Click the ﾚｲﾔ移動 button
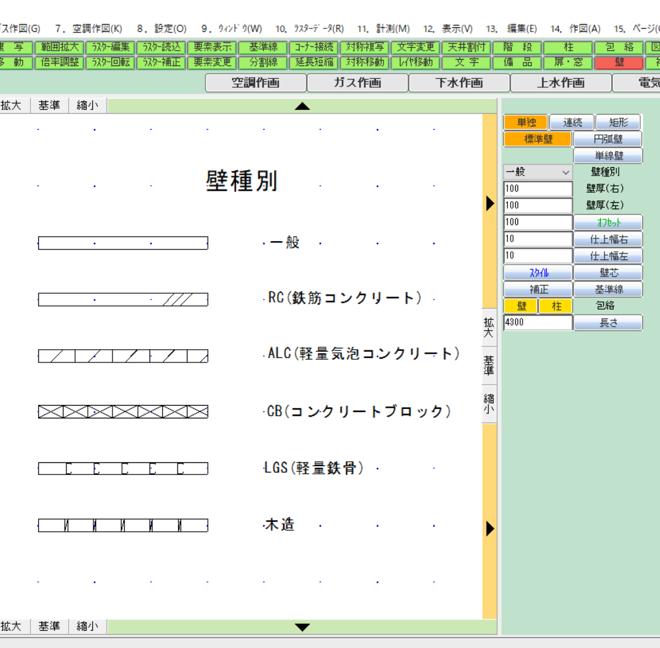The width and height of the screenshot is (660, 648). (416, 63)
